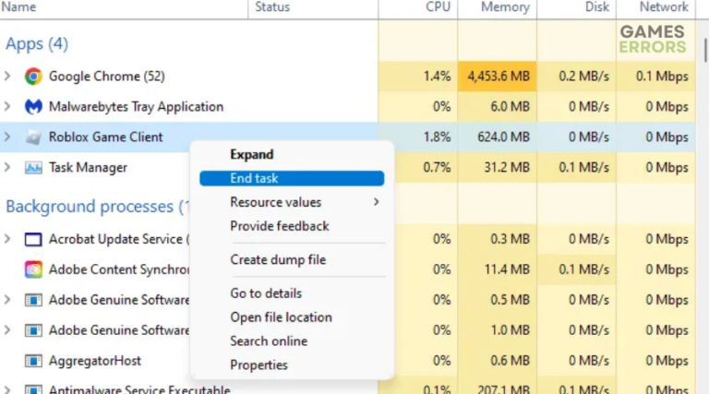Click the Adobe Content Synchronizer icon
The image size is (709, 394).
click(33, 270)
